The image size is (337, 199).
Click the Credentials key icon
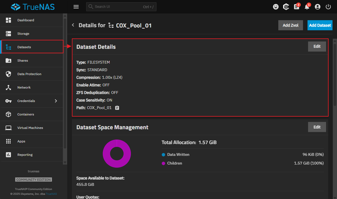tap(8, 101)
